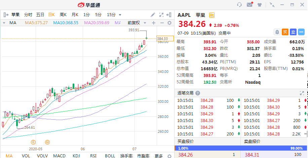Select the BOLL indicator tab
Screen dimensions: 308x158
point(110,156)
